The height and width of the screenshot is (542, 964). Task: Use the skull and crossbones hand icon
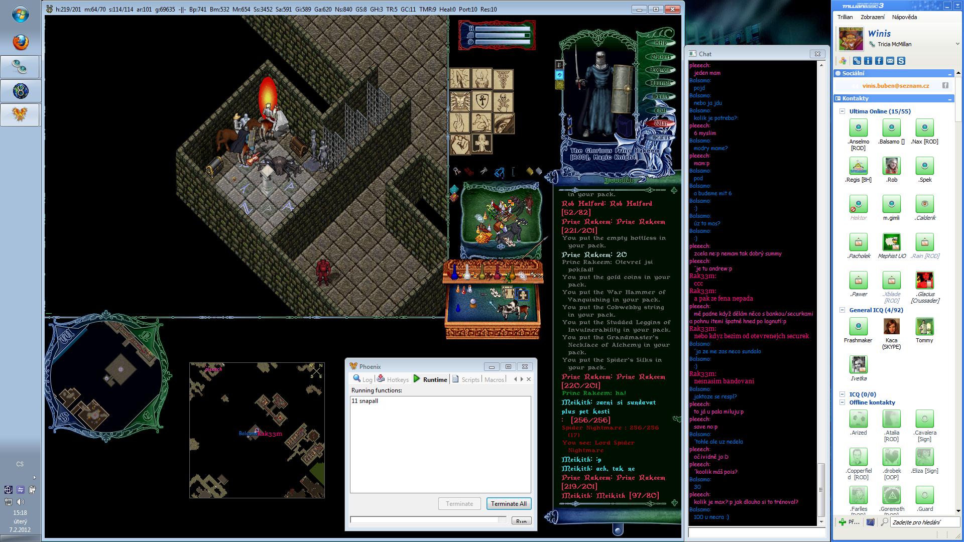click(503, 101)
